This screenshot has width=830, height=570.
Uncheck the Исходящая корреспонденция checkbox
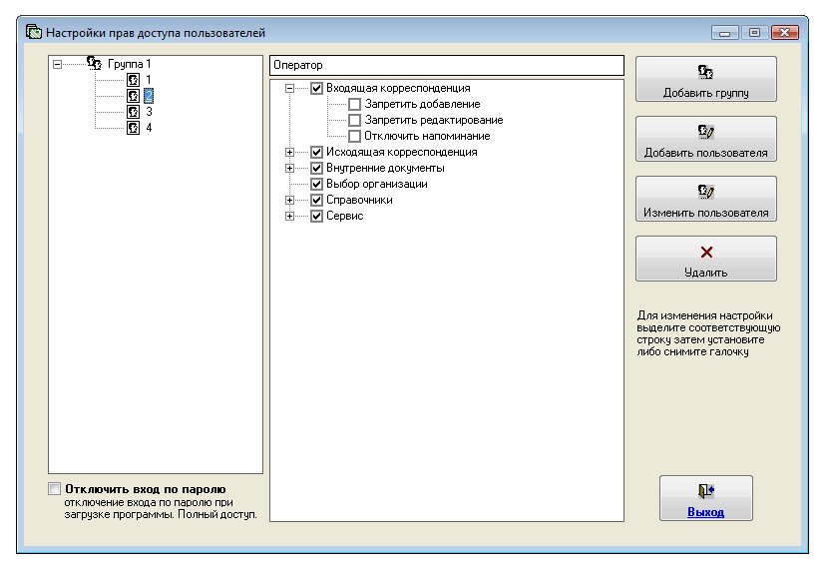click(316, 153)
